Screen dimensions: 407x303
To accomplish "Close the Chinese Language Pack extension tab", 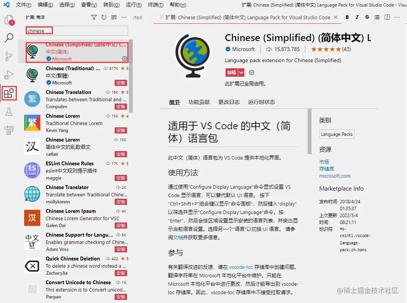I will tap(336, 17).
